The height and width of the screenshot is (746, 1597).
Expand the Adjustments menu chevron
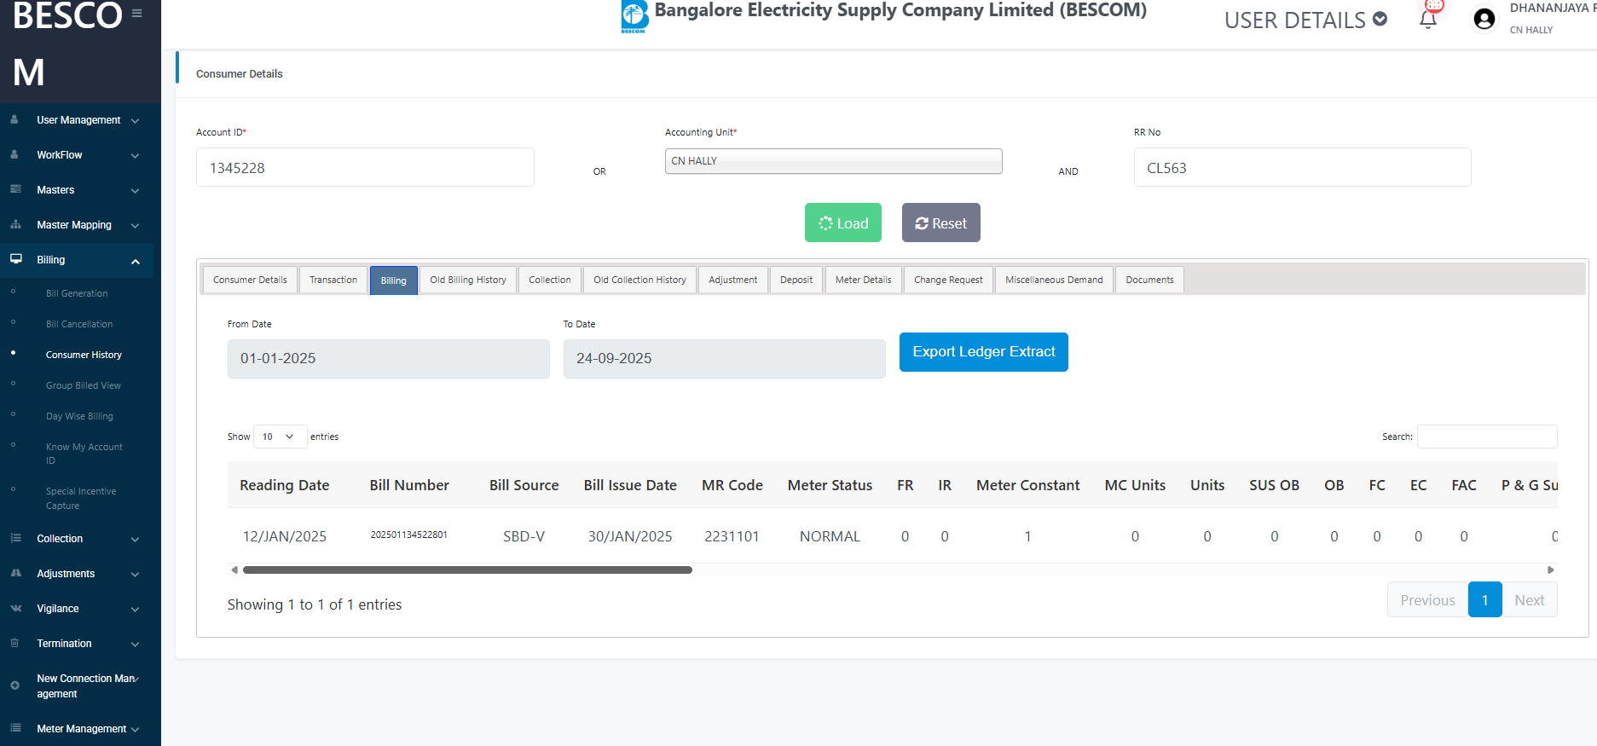pos(135,575)
